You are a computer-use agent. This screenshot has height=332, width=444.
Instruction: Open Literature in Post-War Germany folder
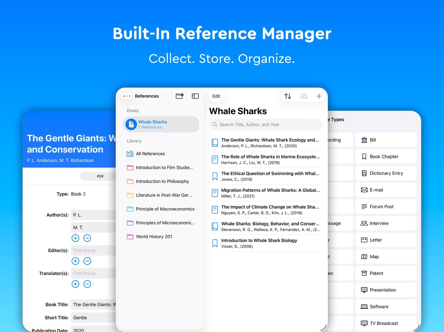pos(161,195)
